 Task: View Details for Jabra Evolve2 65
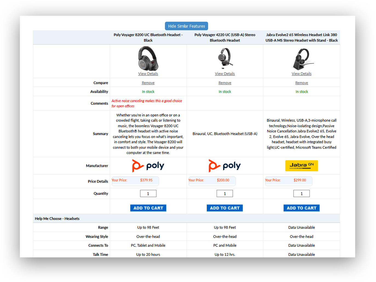(302, 74)
